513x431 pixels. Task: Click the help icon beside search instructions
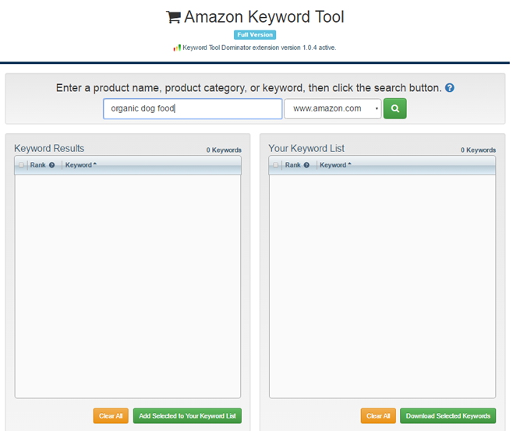click(450, 87)
